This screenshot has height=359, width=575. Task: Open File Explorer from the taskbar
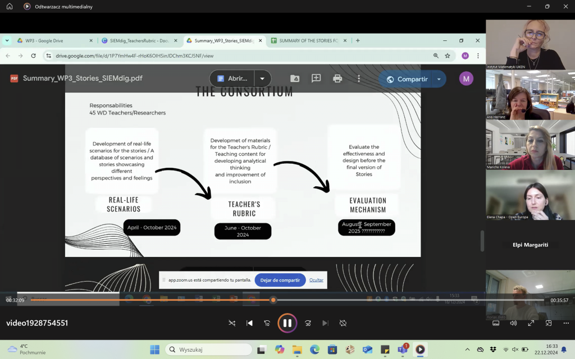[x=297, y=349]
